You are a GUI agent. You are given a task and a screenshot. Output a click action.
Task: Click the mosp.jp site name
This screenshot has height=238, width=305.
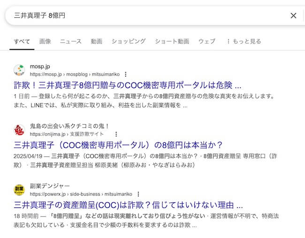40,67
